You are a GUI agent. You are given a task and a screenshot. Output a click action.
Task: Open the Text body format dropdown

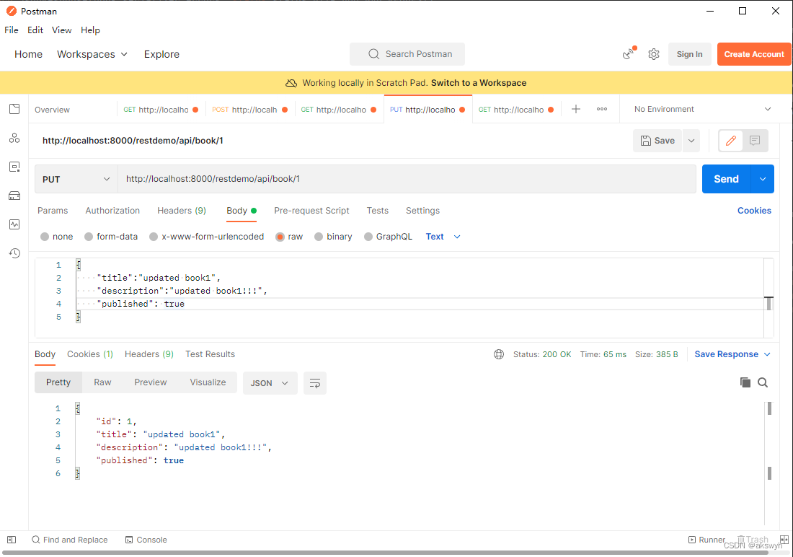[x=443, y=237]
